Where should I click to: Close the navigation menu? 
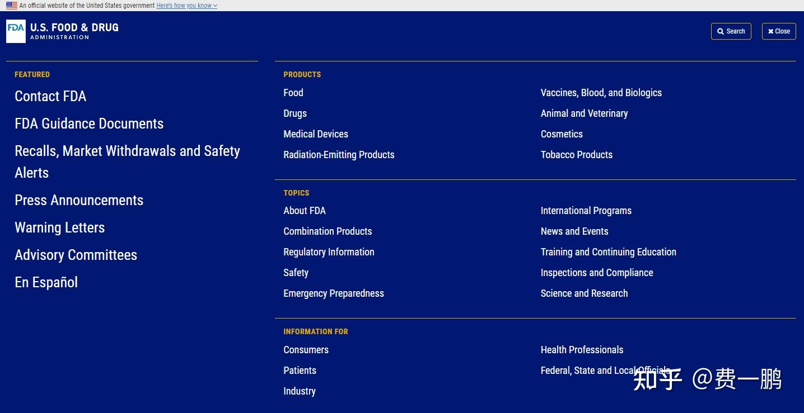click(779, 31)
